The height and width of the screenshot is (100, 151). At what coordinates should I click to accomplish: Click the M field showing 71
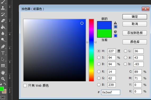[x=137, y=78]
